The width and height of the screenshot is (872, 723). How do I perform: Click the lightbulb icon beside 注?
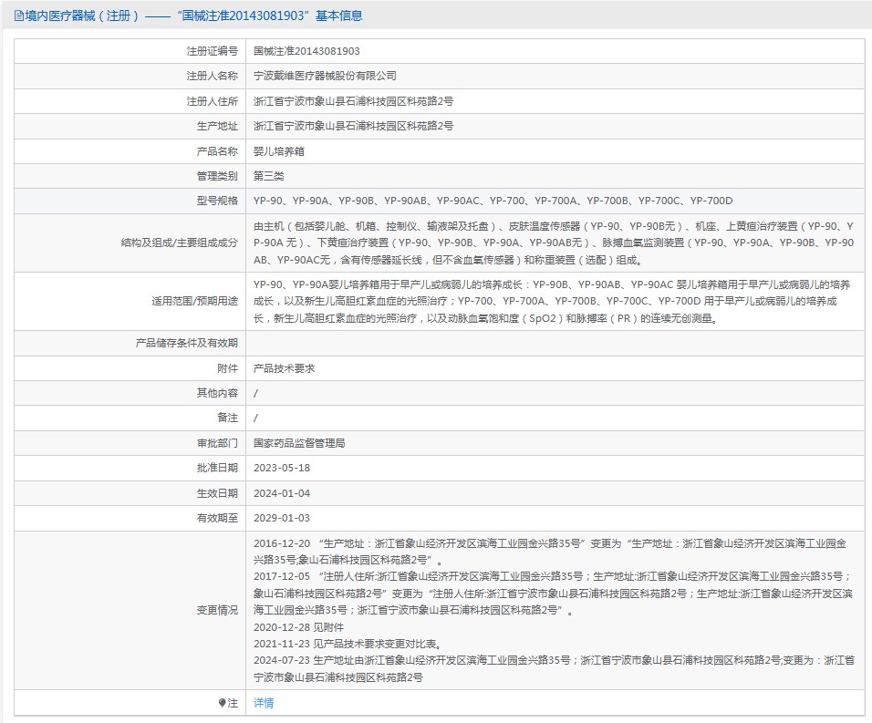click(x=222, y=703)
